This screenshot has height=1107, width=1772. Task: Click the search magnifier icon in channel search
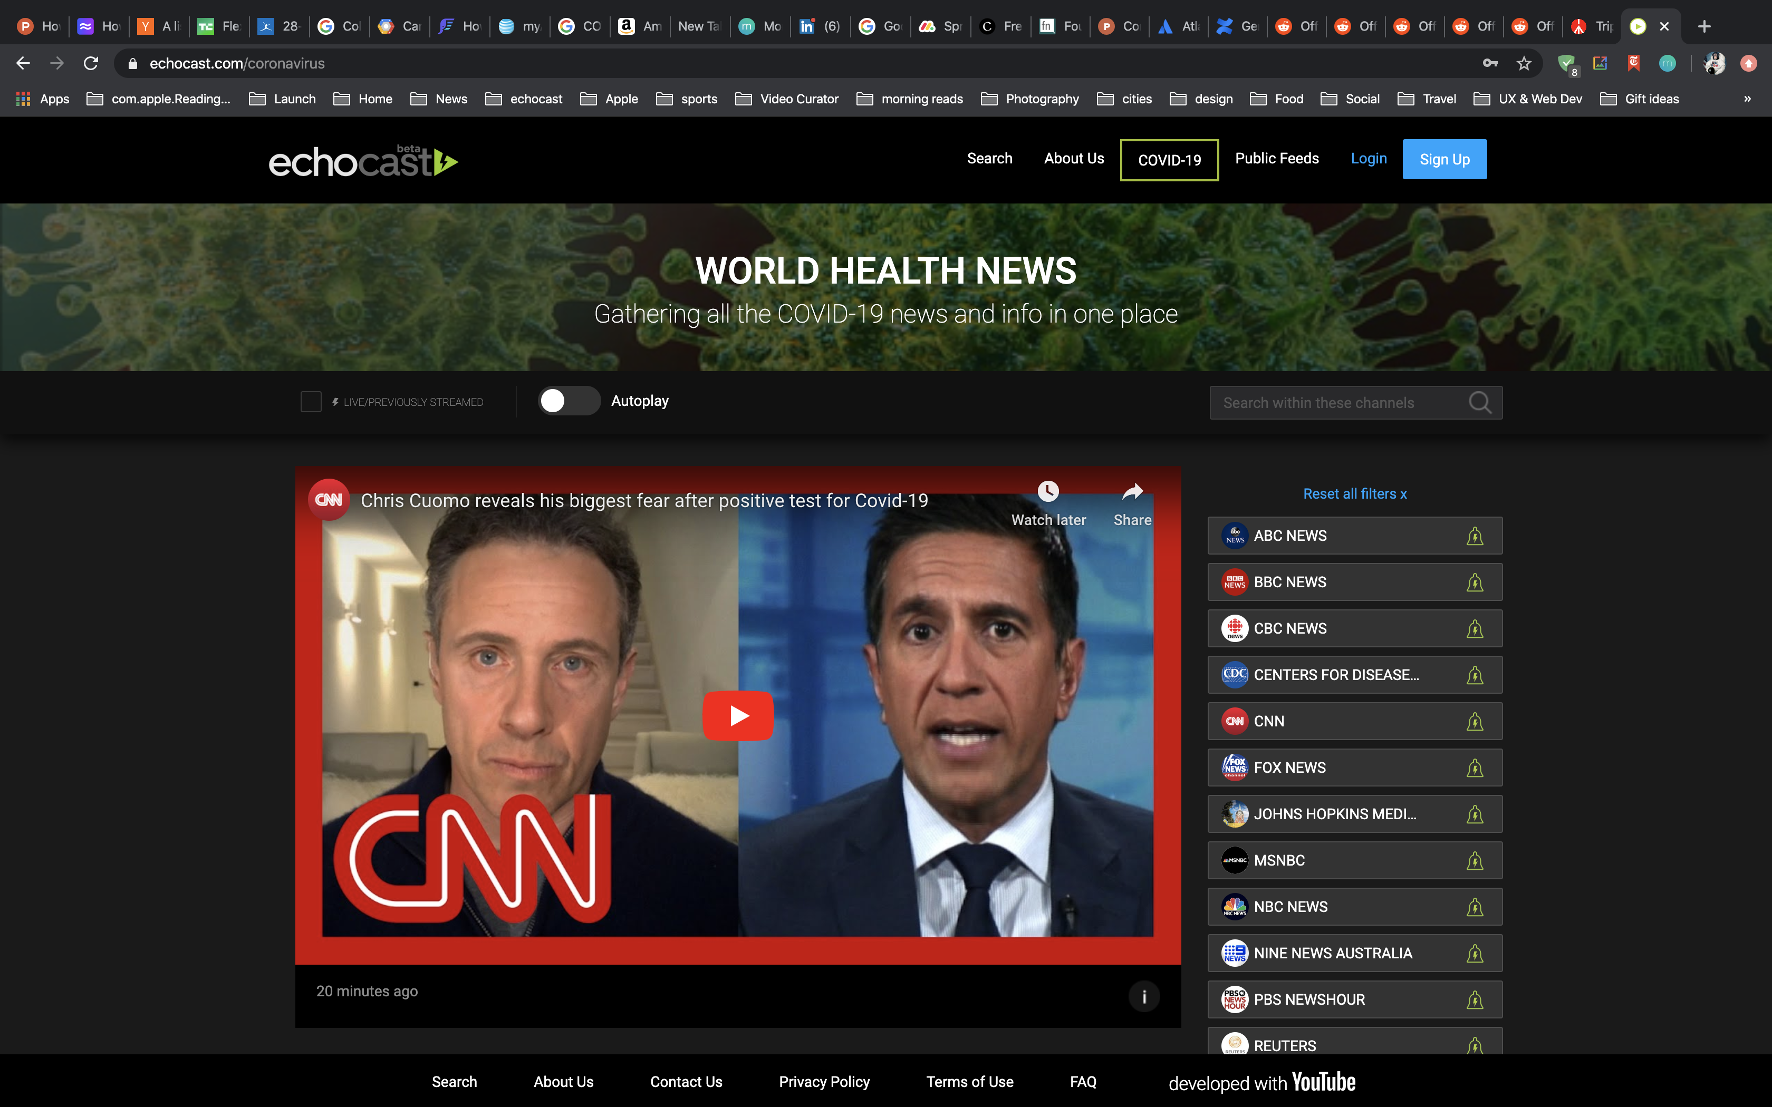click(1479, 403)
